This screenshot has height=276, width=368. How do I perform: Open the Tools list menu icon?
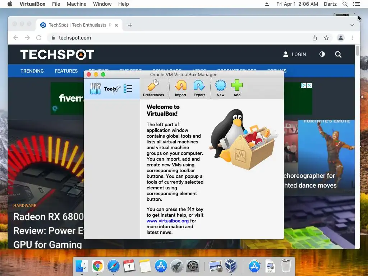[x=128, y=89]
